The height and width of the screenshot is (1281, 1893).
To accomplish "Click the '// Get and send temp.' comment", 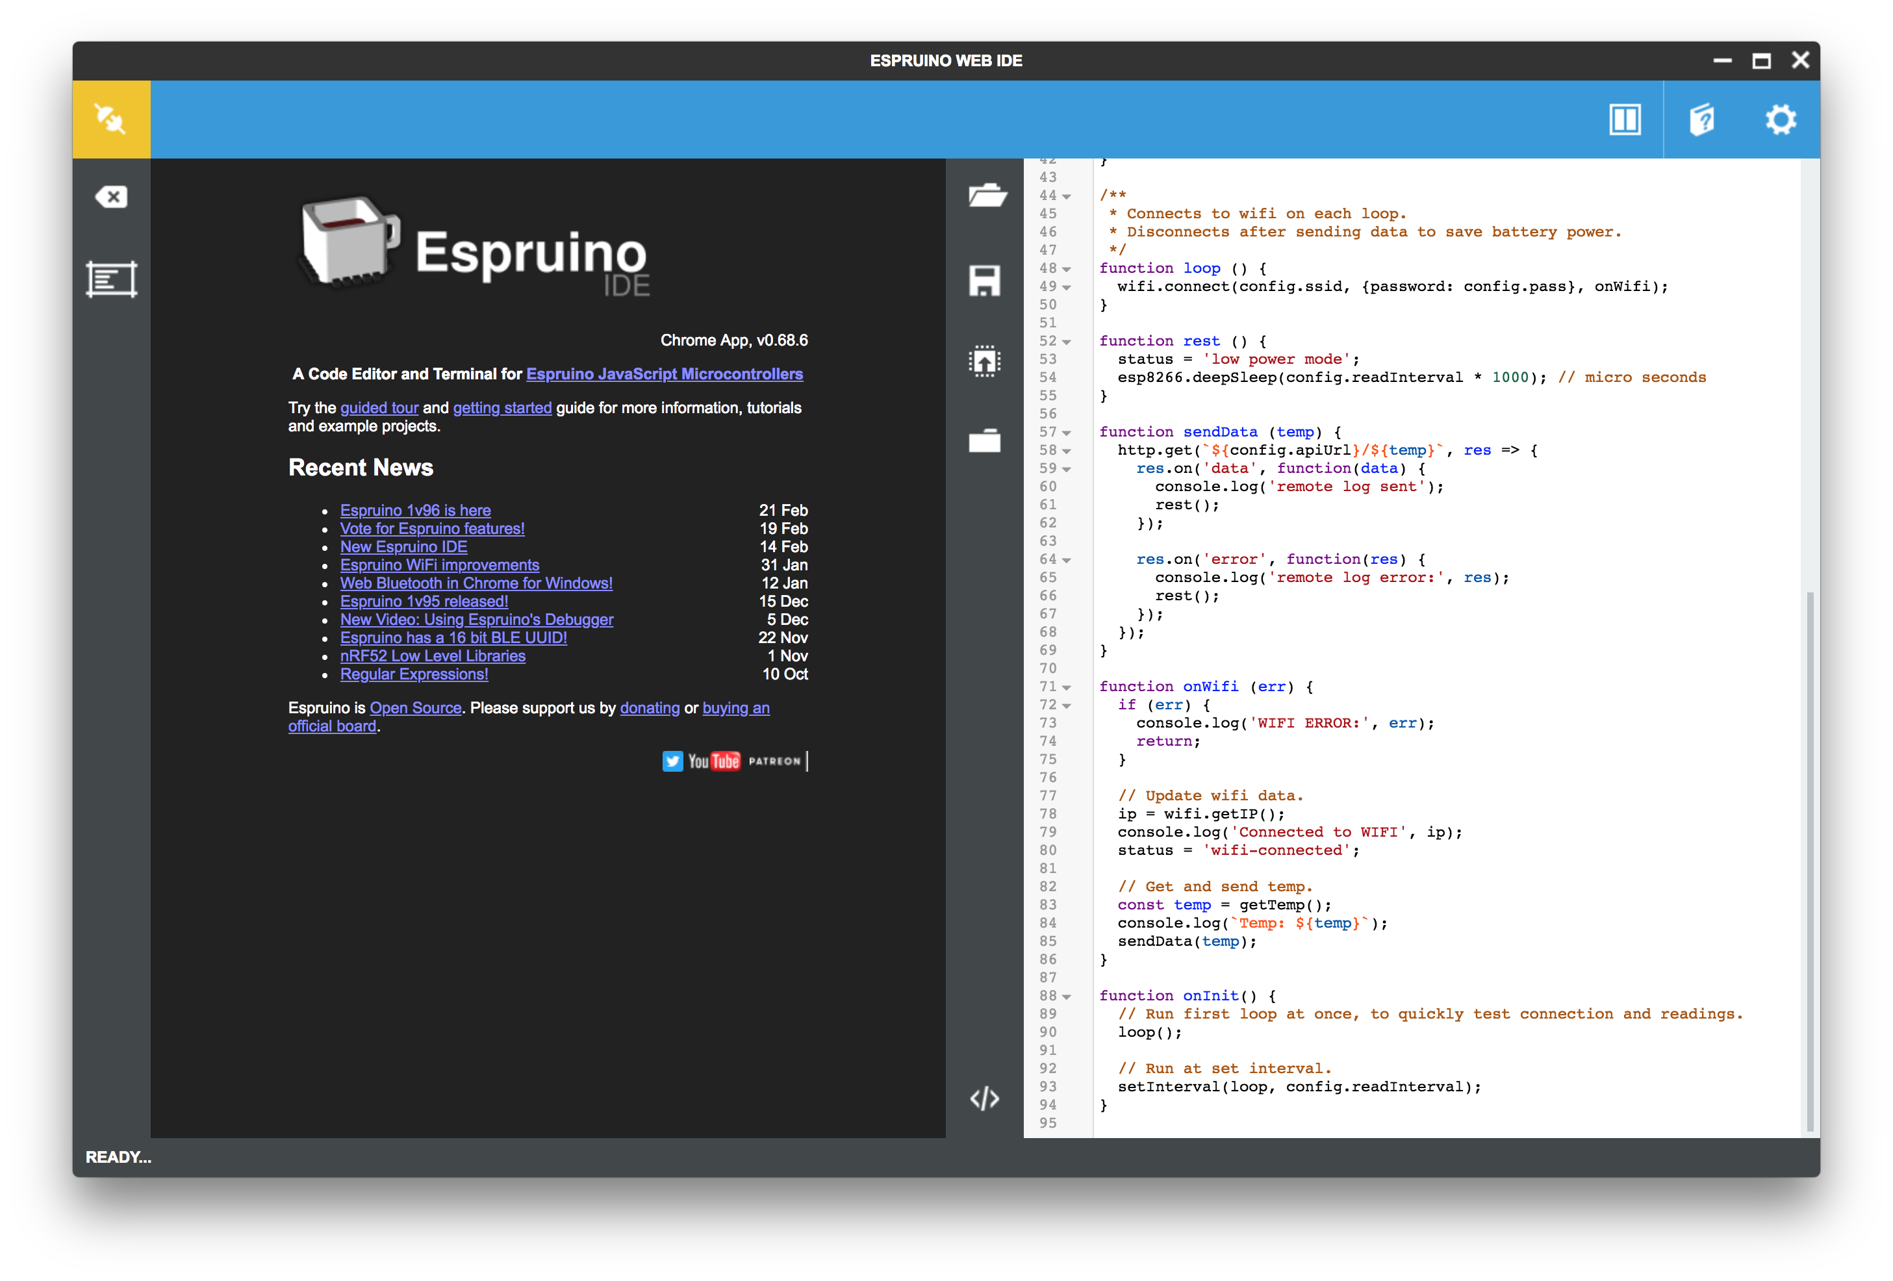I will (1215, 887).
